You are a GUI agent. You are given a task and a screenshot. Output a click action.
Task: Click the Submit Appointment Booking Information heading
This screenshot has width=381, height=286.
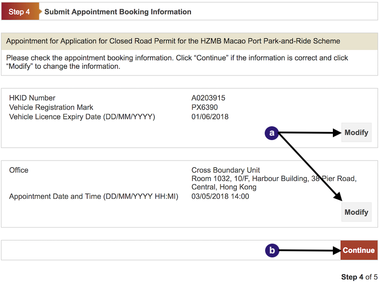coord(118,12)
